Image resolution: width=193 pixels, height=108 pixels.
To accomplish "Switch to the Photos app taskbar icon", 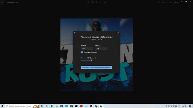I will coord(101,106).
